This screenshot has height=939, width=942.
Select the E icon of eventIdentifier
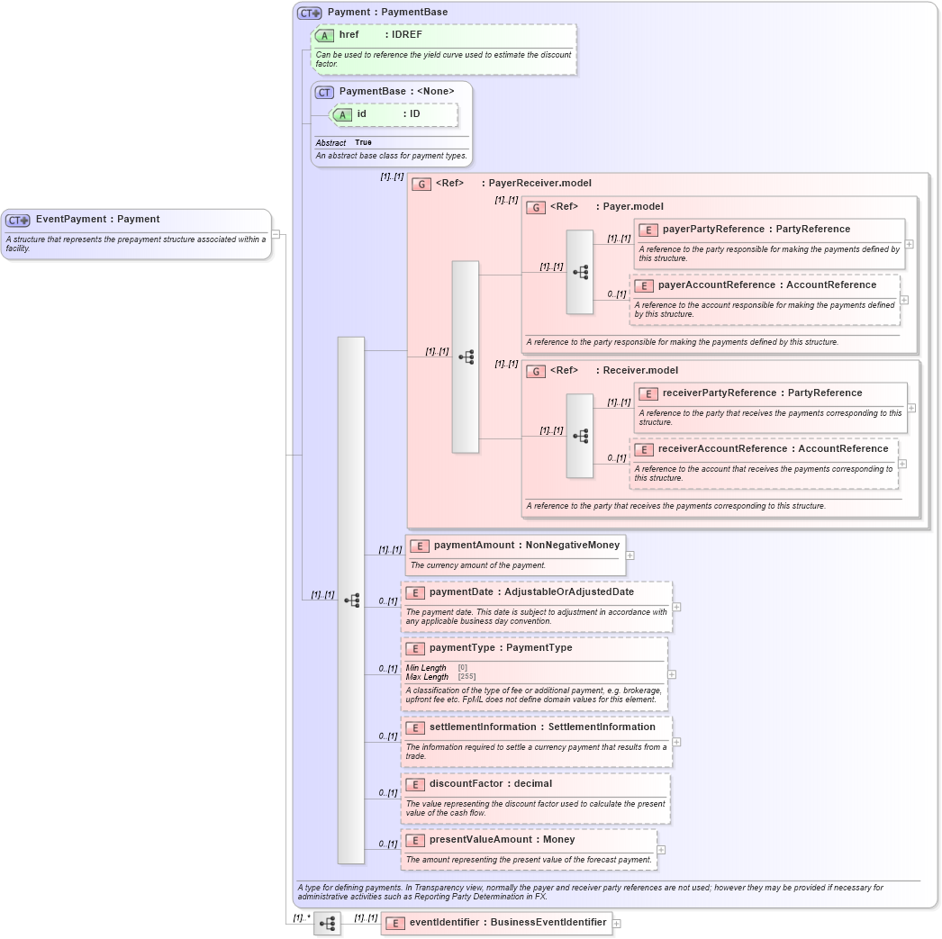point(394,923)
